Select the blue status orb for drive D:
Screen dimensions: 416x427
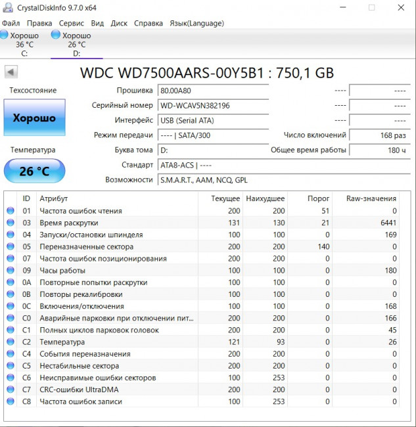pos(56,35)
